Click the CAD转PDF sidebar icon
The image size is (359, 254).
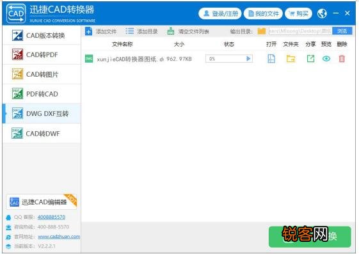[17, 54]
